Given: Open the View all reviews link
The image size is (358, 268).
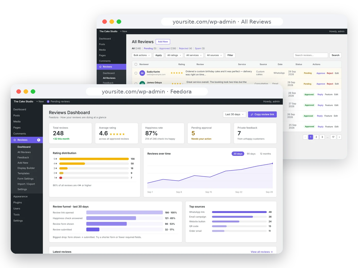Looking at the screenshot, I should 262,252.
